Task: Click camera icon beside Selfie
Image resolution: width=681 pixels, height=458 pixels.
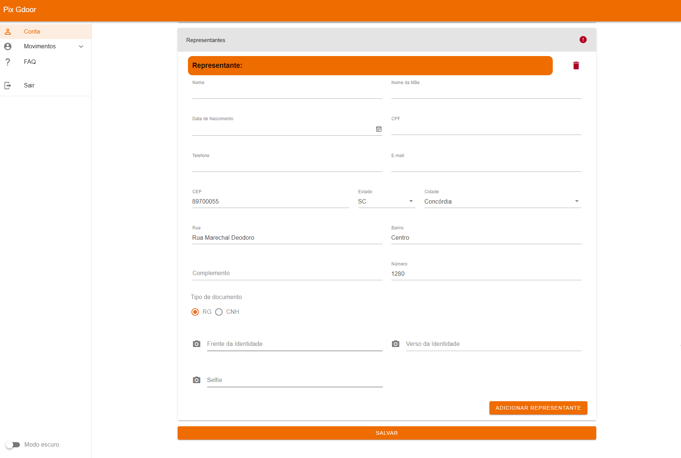Action: 197,380
